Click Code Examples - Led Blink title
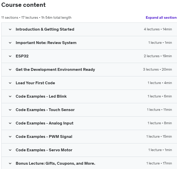Viewport: 177px width, 169px height. 41,96
